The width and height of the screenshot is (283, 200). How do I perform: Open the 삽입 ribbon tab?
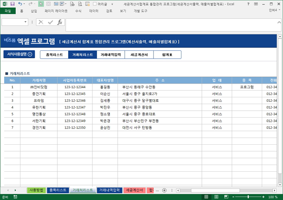pyautogui.click(x=34, y=11)
